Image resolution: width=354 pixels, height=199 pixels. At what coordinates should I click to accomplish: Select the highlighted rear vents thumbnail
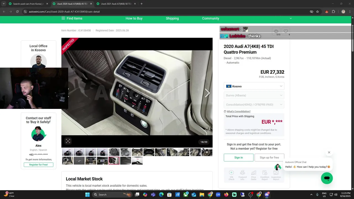tap(114, 161)
